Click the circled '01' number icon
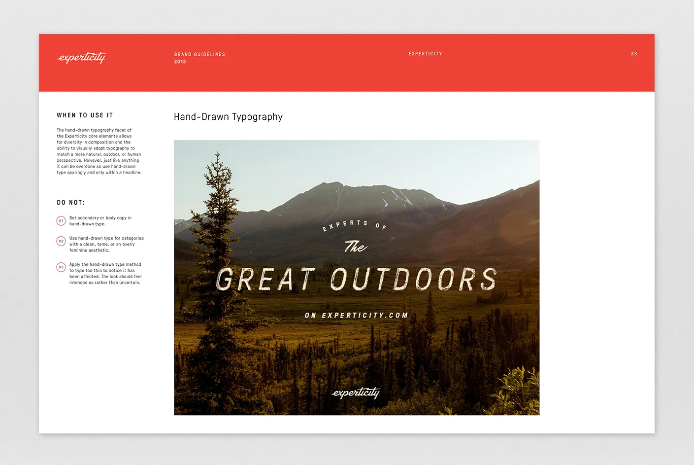 pos(61,221)
